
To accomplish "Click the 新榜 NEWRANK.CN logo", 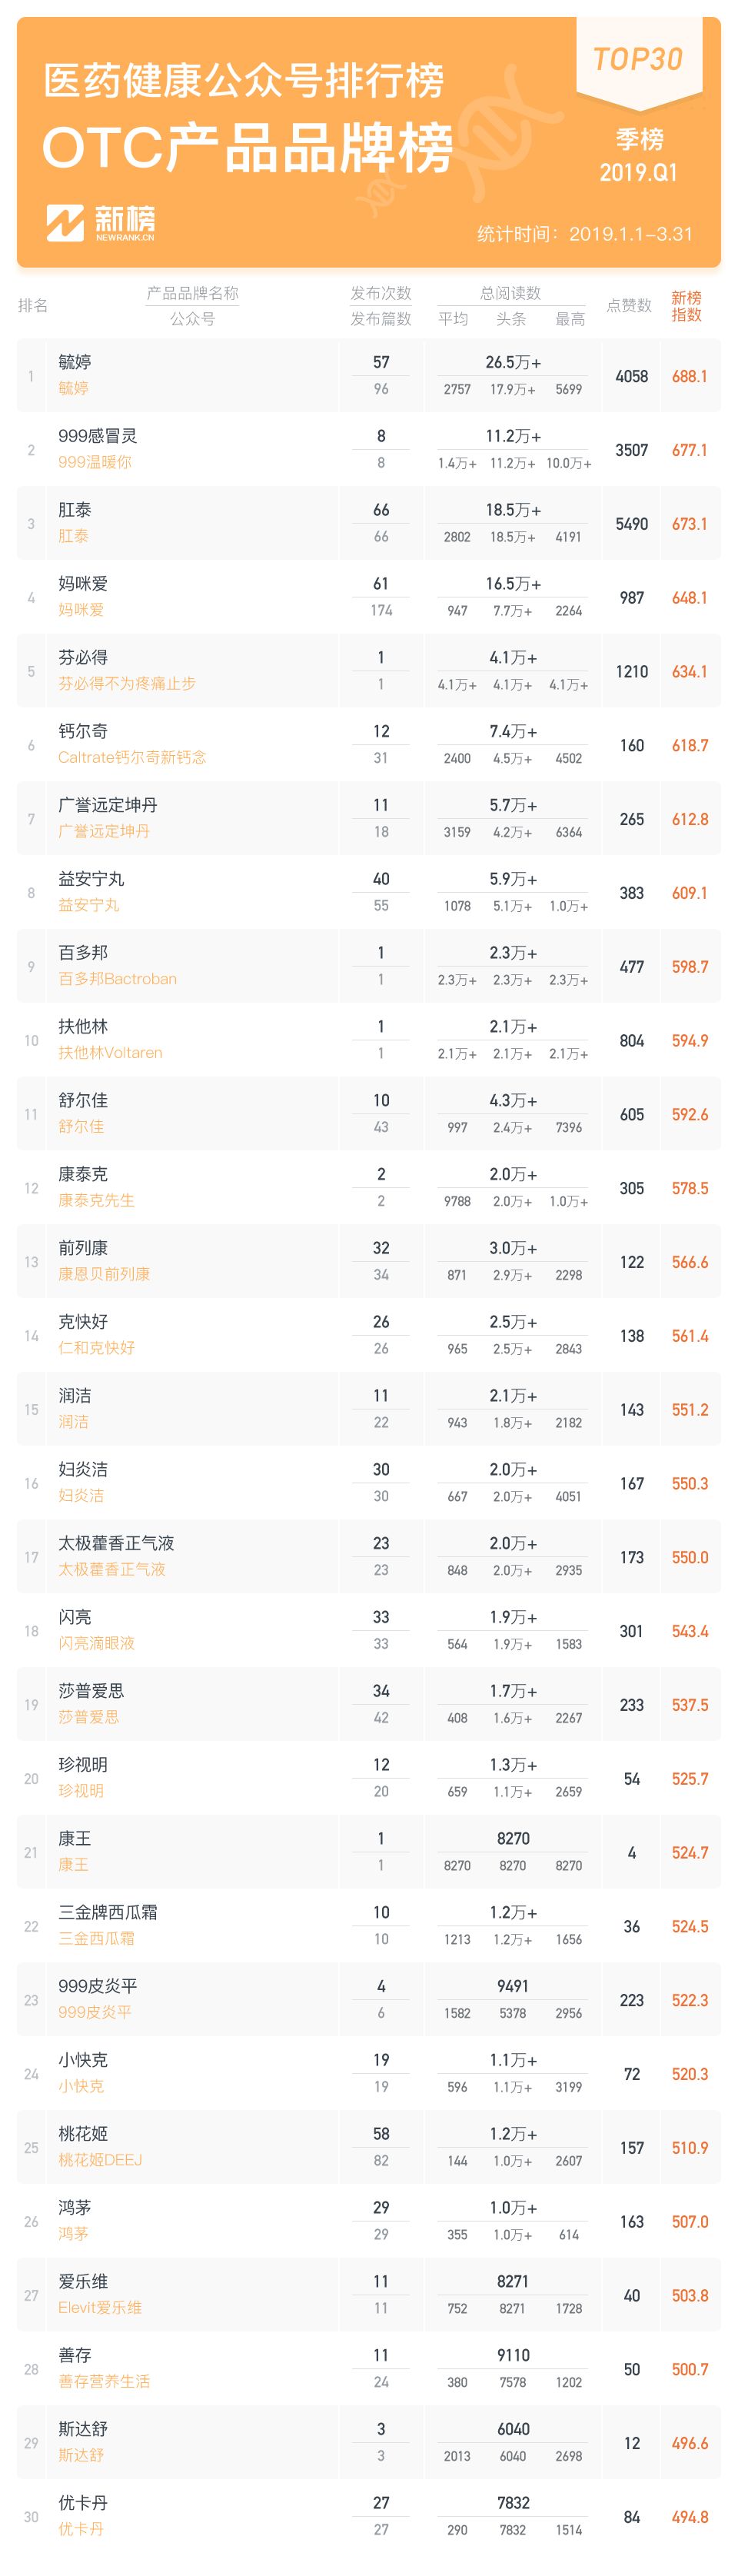I will (100, 223).
